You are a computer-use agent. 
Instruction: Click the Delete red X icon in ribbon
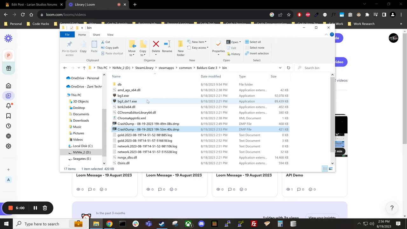(x=156, y=44)
